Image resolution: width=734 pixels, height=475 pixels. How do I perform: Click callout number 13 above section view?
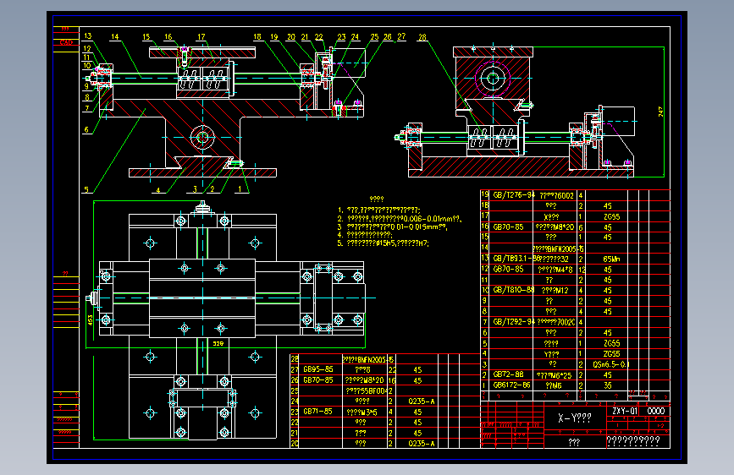tap(87, 36)
